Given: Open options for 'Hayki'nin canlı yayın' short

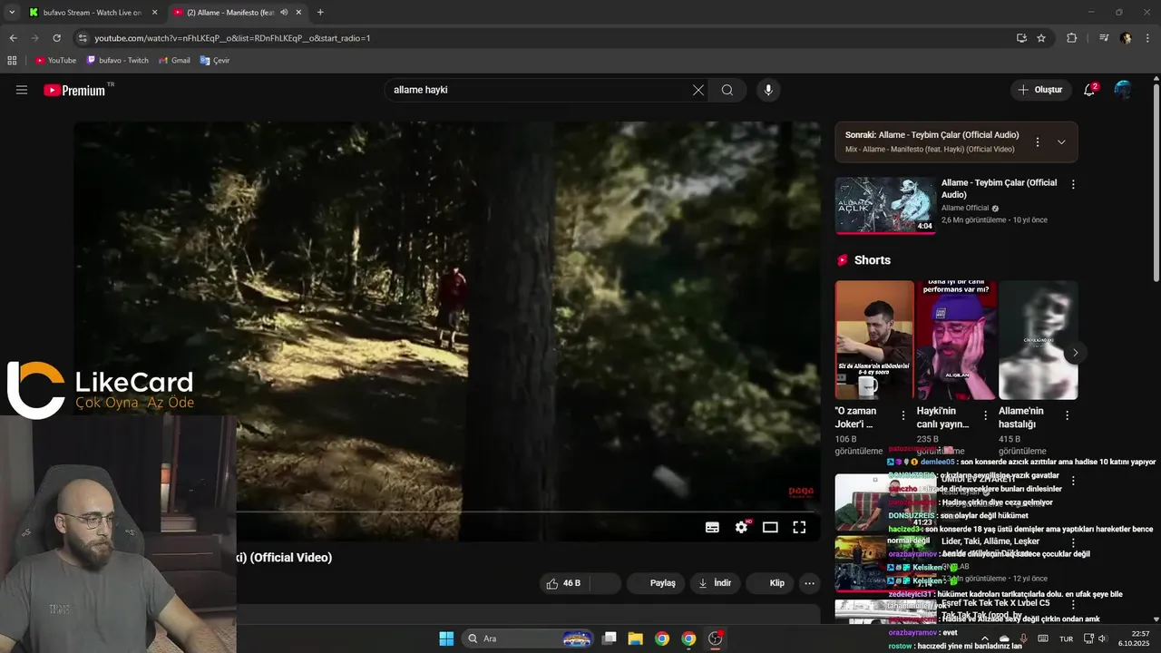Looking at the screenshot, I should [985, 415].
